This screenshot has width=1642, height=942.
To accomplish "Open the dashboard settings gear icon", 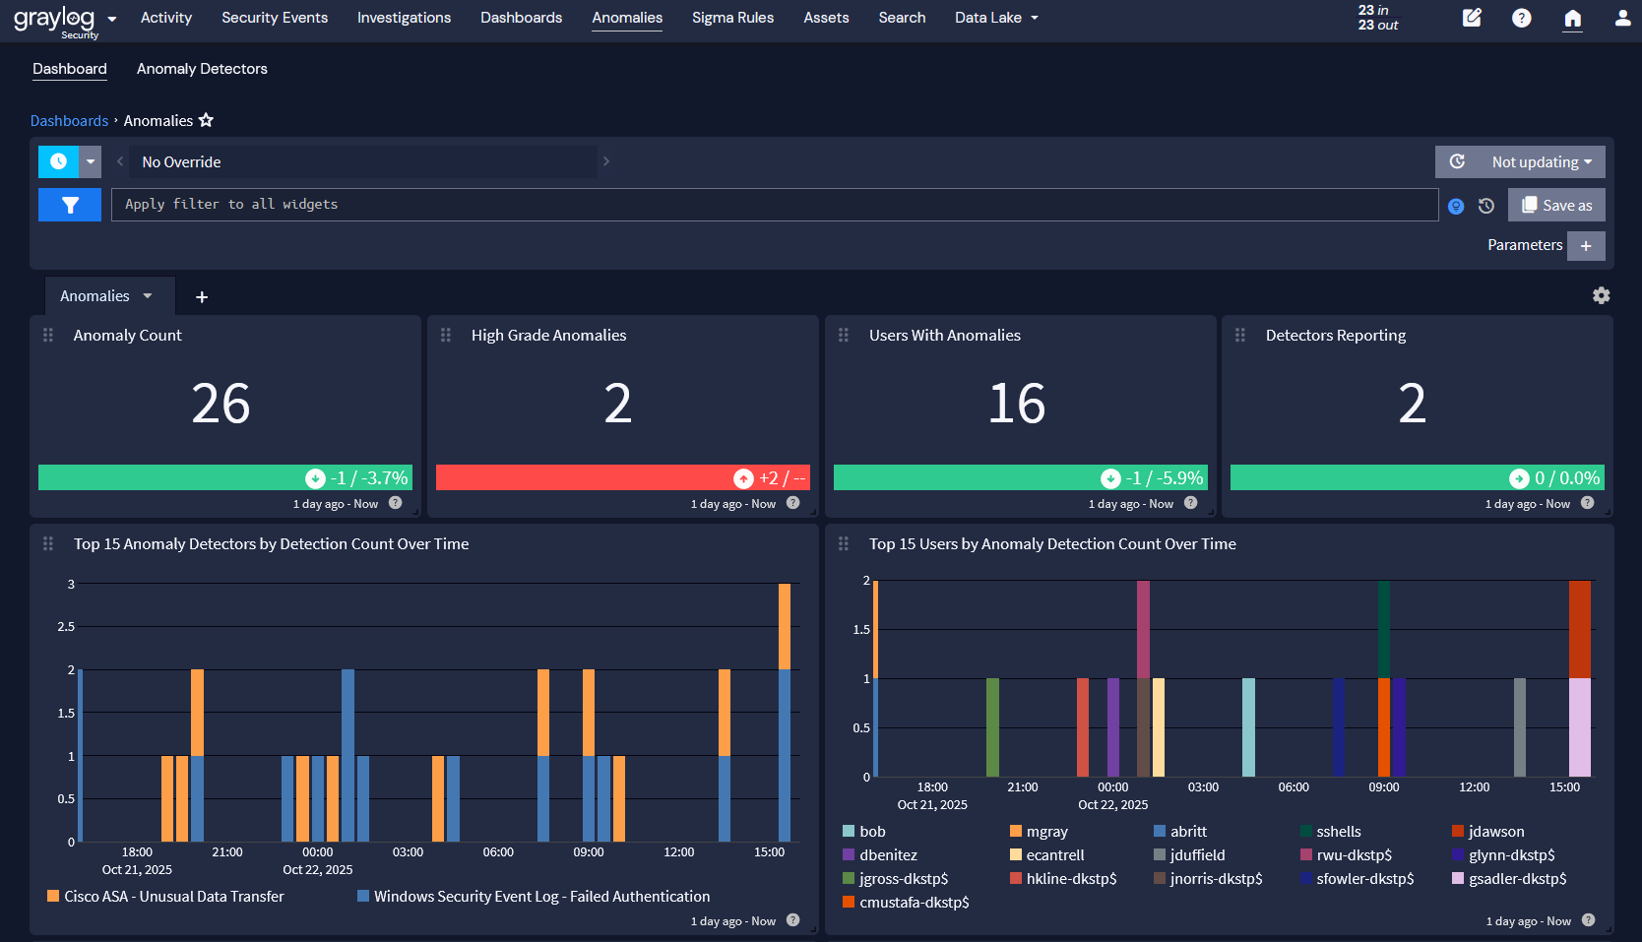I will pos(1602,295).
